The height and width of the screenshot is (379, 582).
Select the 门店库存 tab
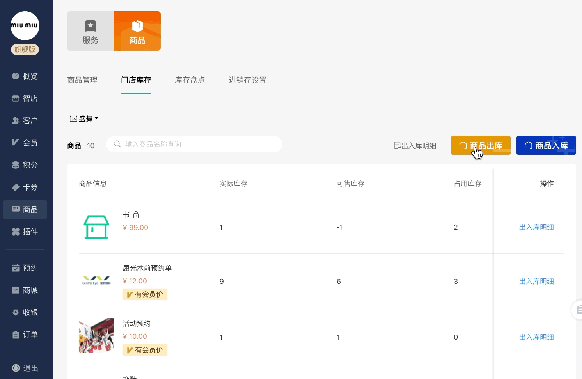click(x=136, y=80)
